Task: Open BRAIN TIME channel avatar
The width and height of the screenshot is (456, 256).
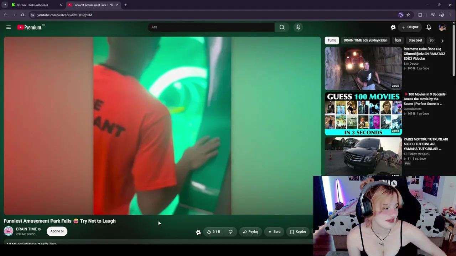Action: [9, 231]
